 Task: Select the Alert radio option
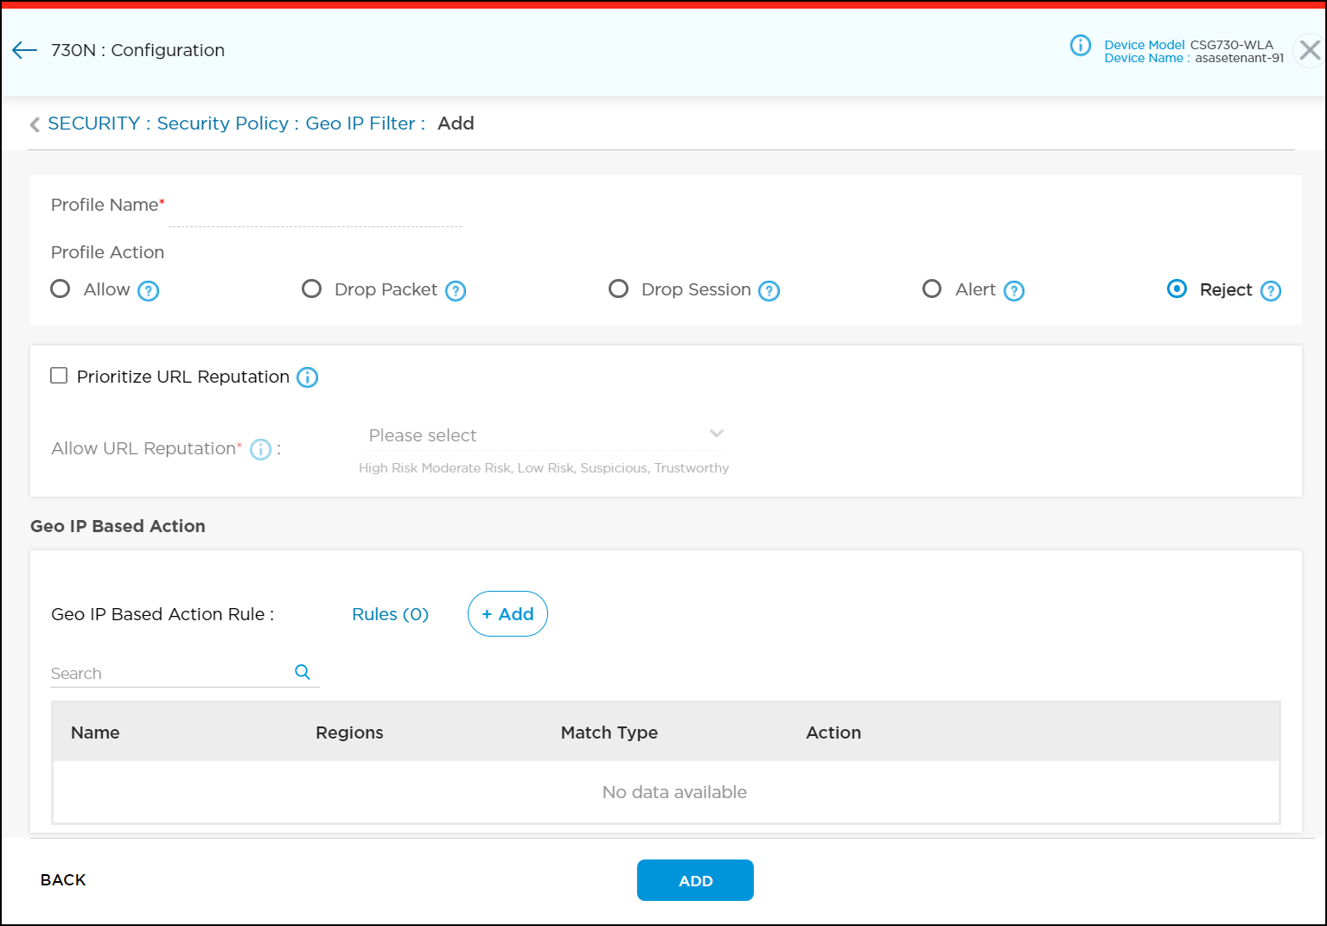(x=932, y=289)
